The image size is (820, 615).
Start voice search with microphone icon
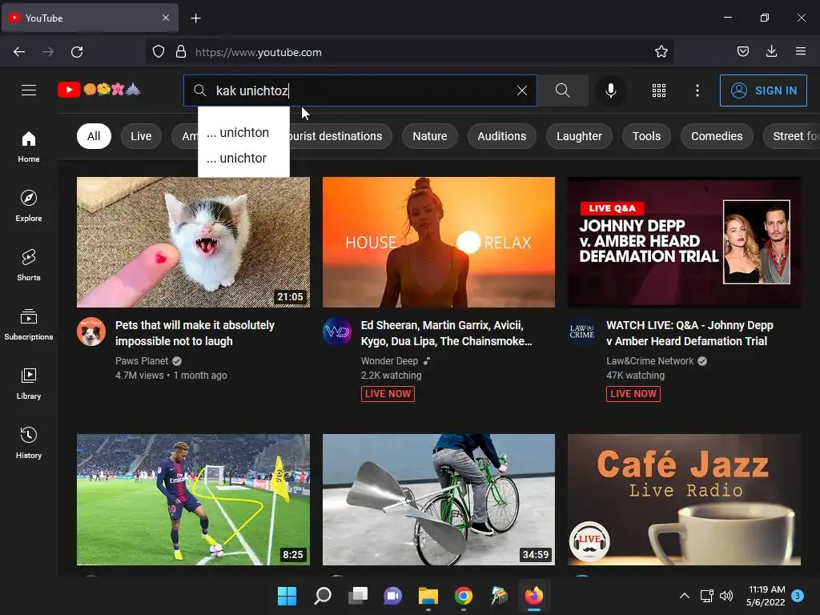(610, 90)
